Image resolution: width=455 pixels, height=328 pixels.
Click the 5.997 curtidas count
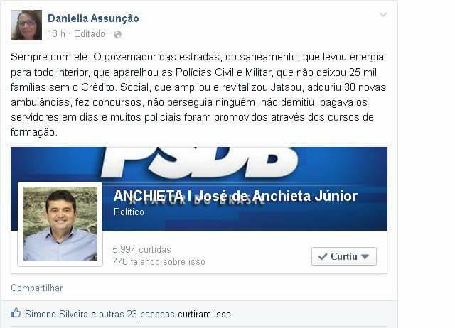point(141,249)
